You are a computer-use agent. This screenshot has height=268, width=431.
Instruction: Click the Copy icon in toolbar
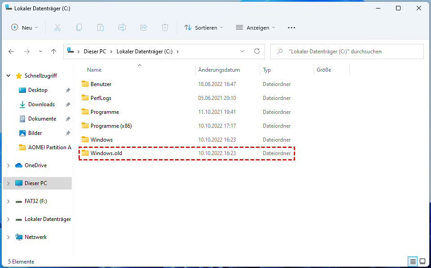pyautogui.click(x=79, y=27)
